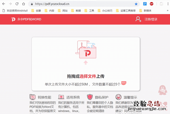Image resolution: width=170 pixels, height=114 pixels.
Task: Click the pink upload arrow icon
Action: pos(86,62)
